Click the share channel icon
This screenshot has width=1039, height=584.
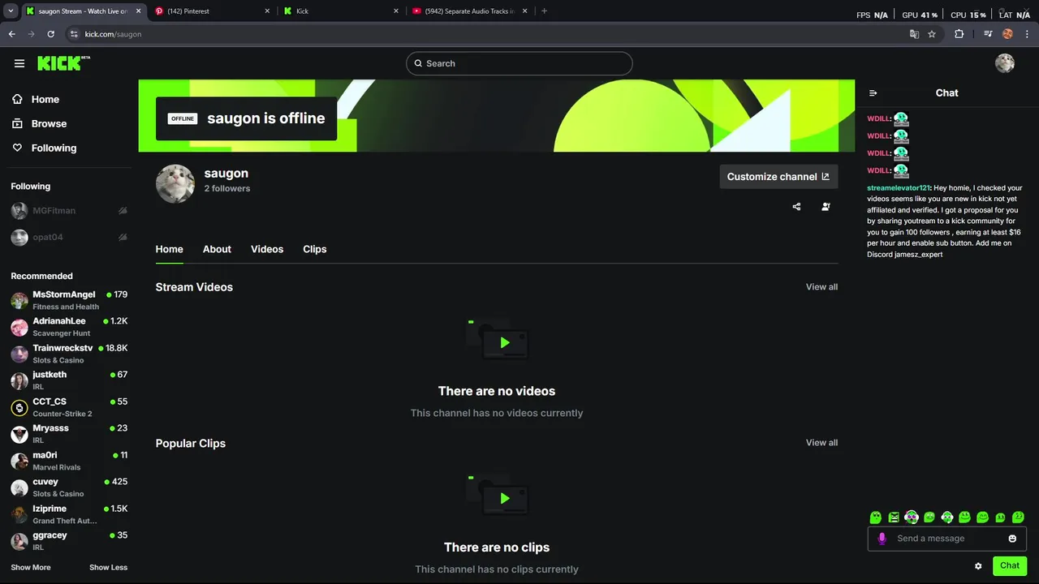tap(796, 207)
